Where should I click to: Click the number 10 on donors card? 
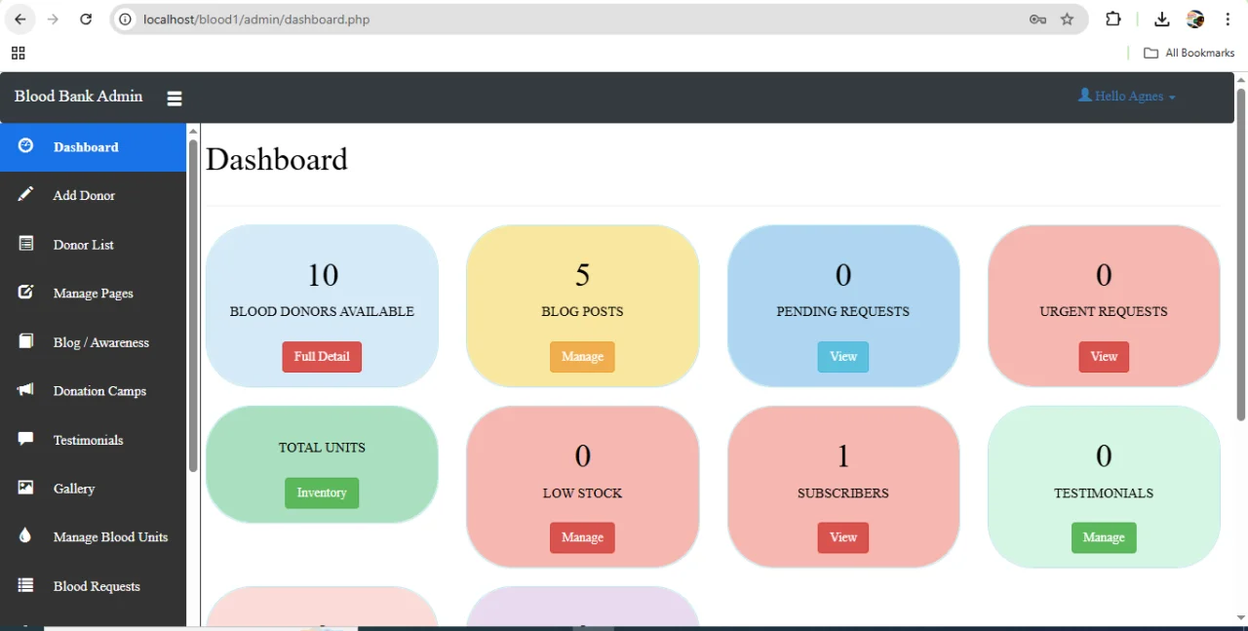point(323,275)
